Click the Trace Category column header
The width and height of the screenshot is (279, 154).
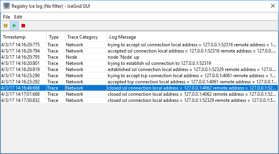pyautogui.click(x=86, y=37)
